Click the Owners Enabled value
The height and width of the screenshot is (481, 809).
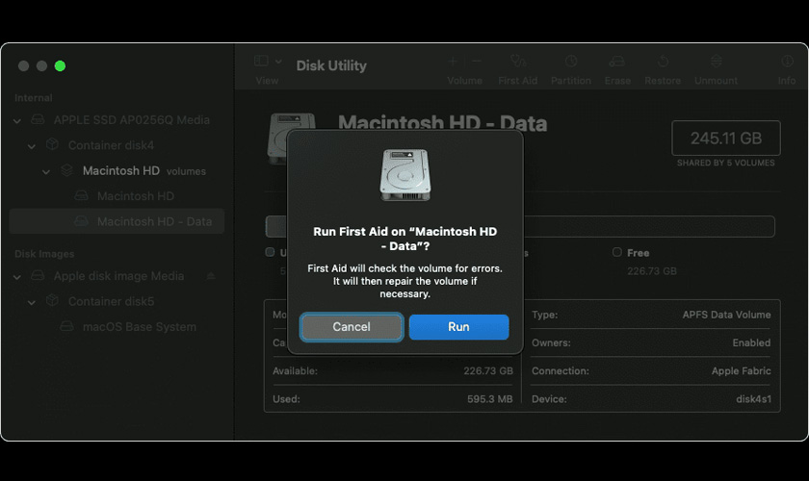(751, 342)
